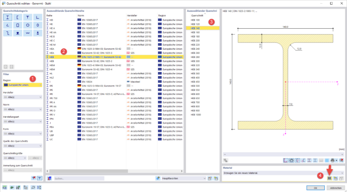
Task: Open the Material dropdown 'Erzeugen Sie ein neues Material'
Action: [283, 173]
